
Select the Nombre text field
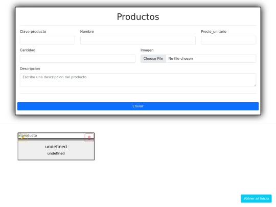point(138,40)
